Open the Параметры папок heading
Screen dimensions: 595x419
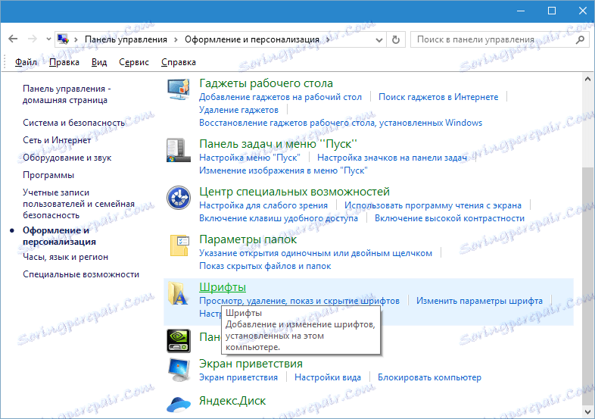click(x=248, y=239)
